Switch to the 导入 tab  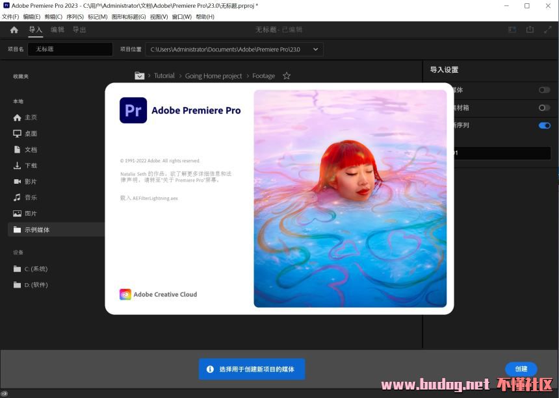36,30
